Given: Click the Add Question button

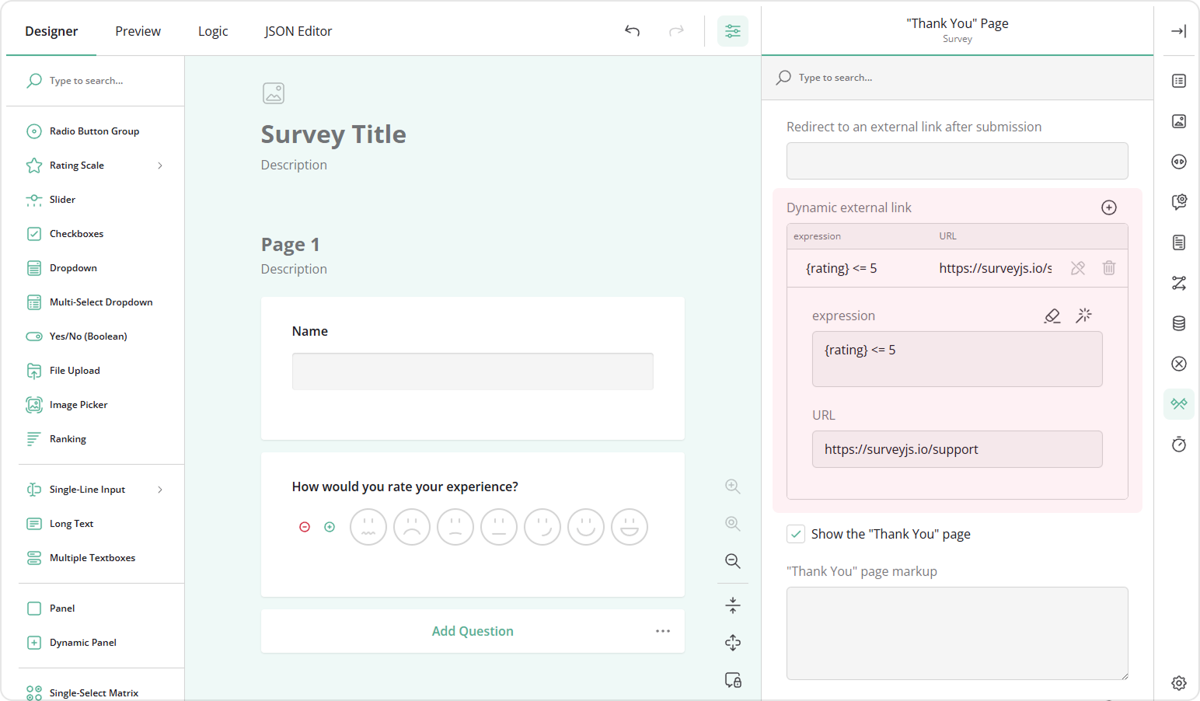Looking at the screenshot, I should (473, 630).
